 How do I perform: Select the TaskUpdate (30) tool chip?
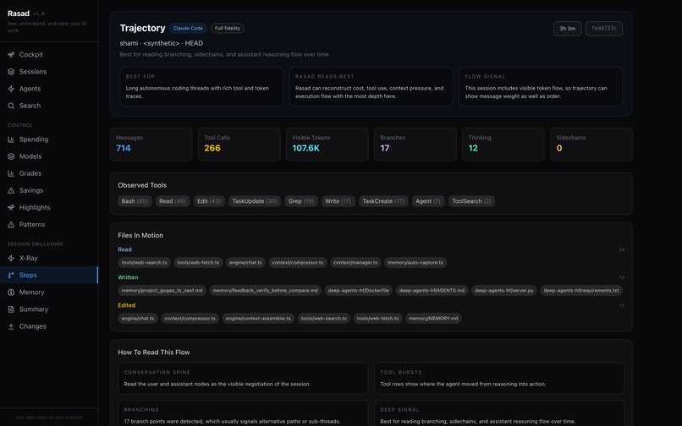(x=255, y=201)
